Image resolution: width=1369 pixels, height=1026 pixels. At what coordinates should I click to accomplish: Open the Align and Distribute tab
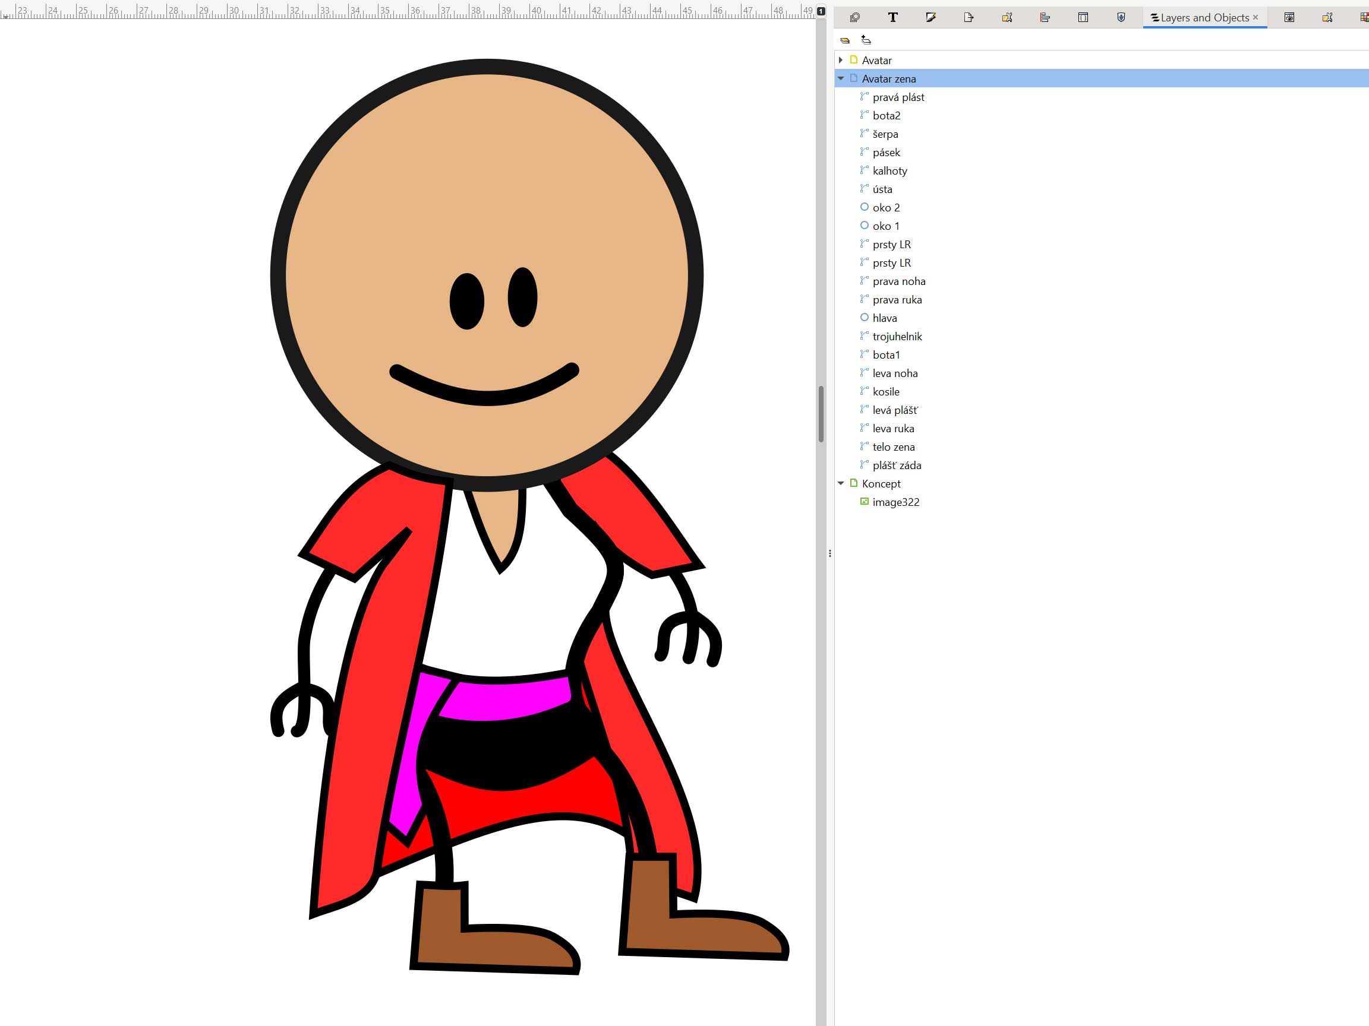click(1045, 17)
